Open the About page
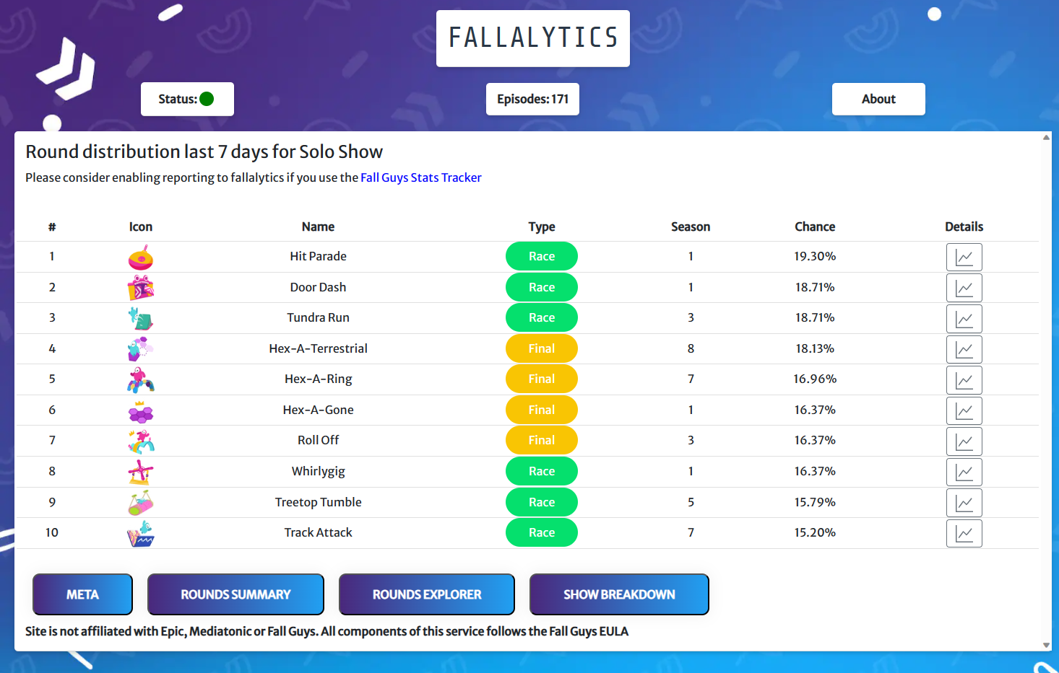Image resolution: width=1059 pixels, height=673 pixels. [x=878, y=99]
